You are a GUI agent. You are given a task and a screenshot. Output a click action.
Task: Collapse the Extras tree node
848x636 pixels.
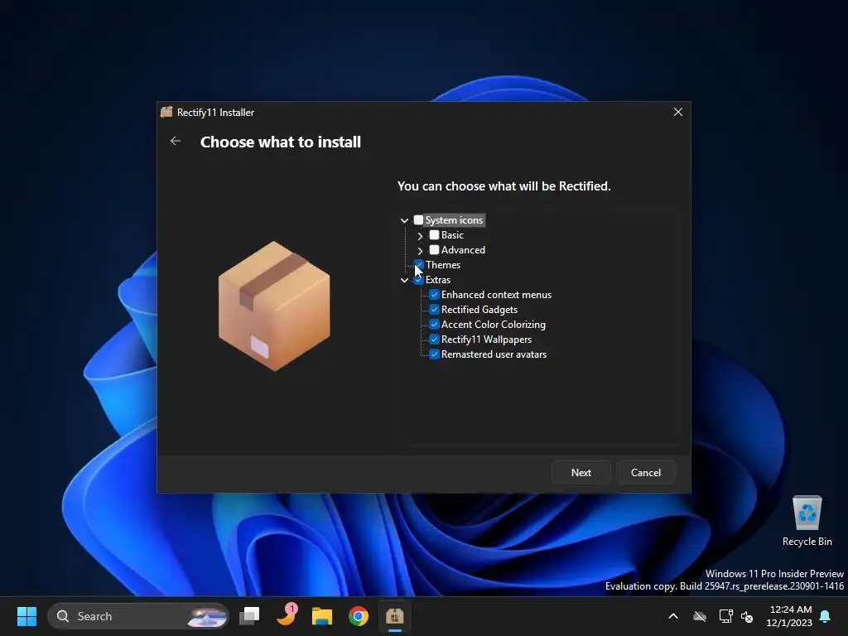tap(404, 280)
